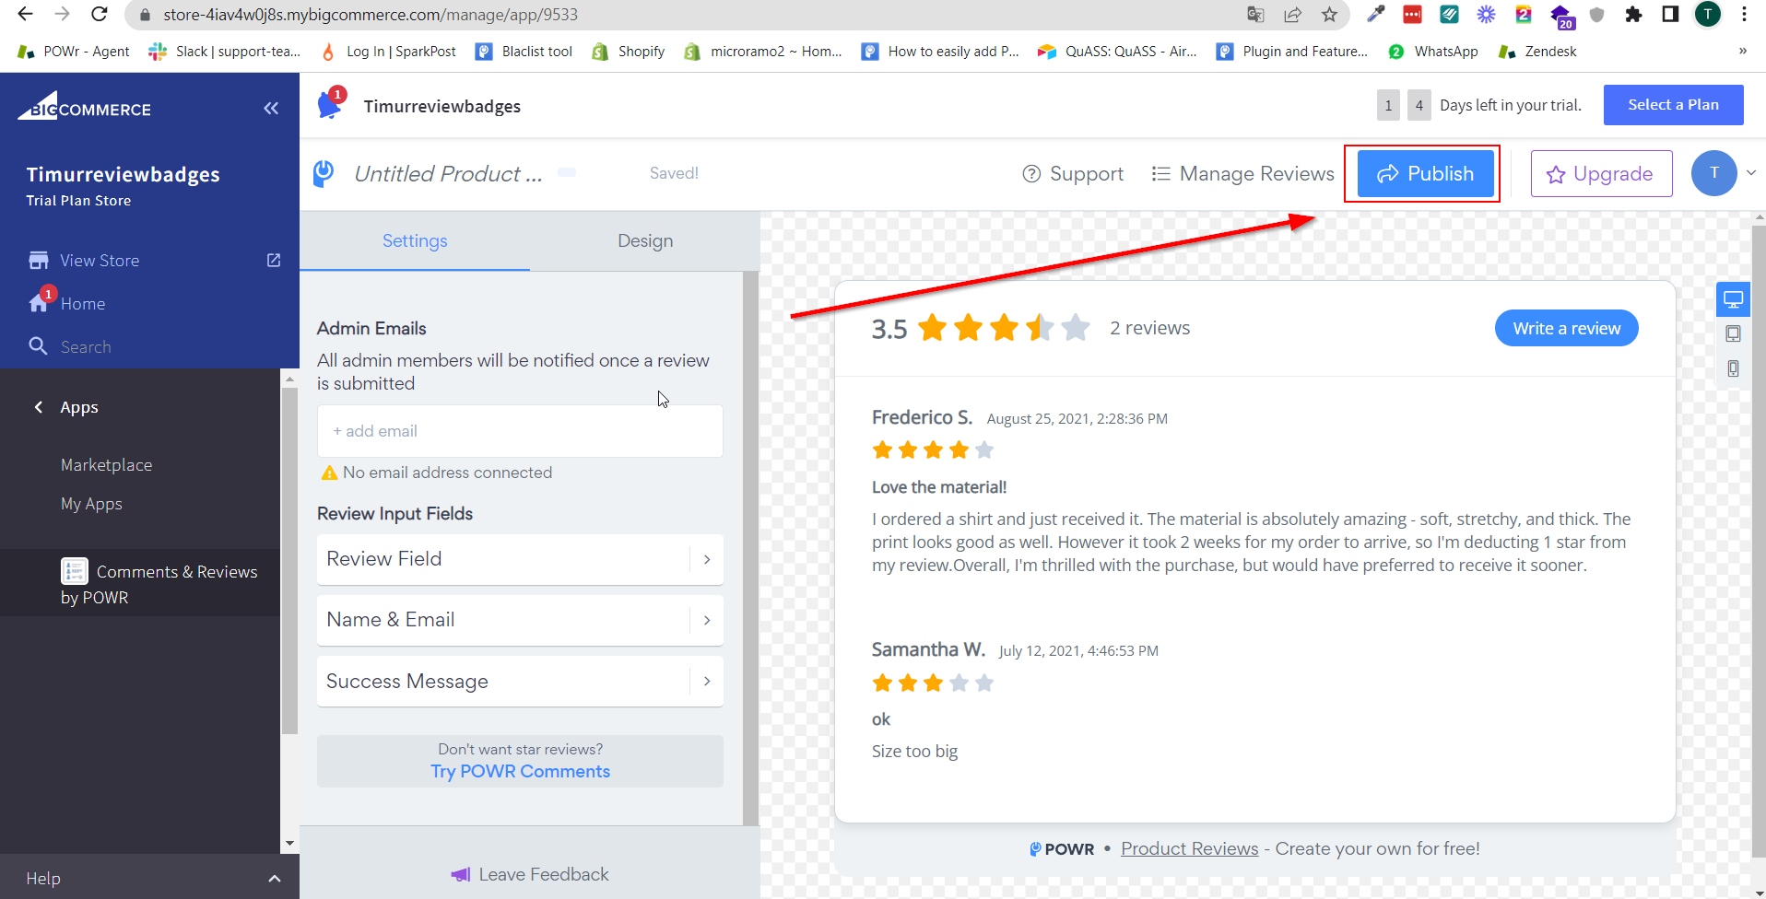Bookmark this page with the star icon
The height and width of the screenshot is (899, 1766).
[x=1329, y=14]
